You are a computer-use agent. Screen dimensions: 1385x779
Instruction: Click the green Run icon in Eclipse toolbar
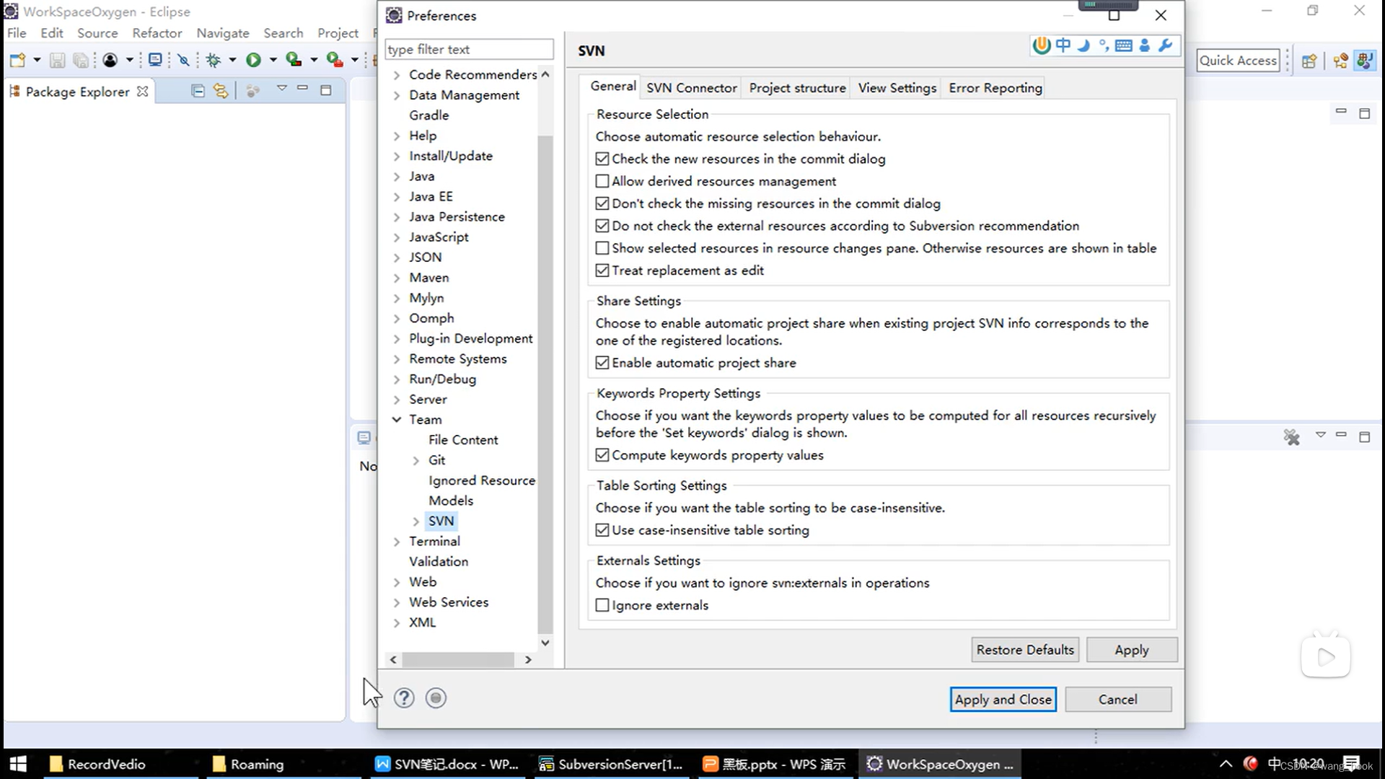click(x=253, y=61)
